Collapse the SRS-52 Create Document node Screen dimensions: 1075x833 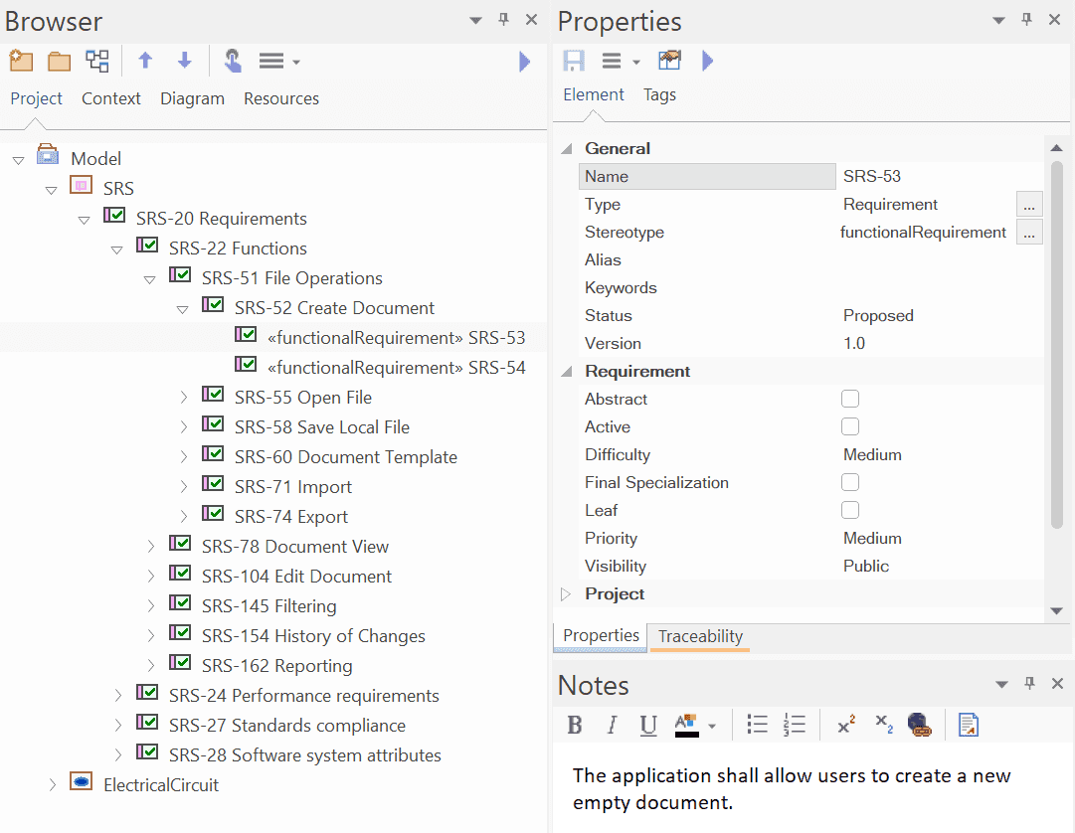click(183, 307)
